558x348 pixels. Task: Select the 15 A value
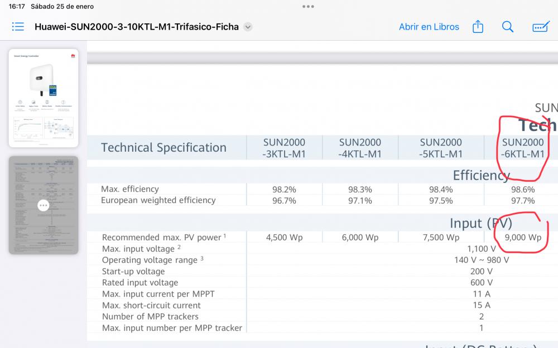(x=481, y=305)
